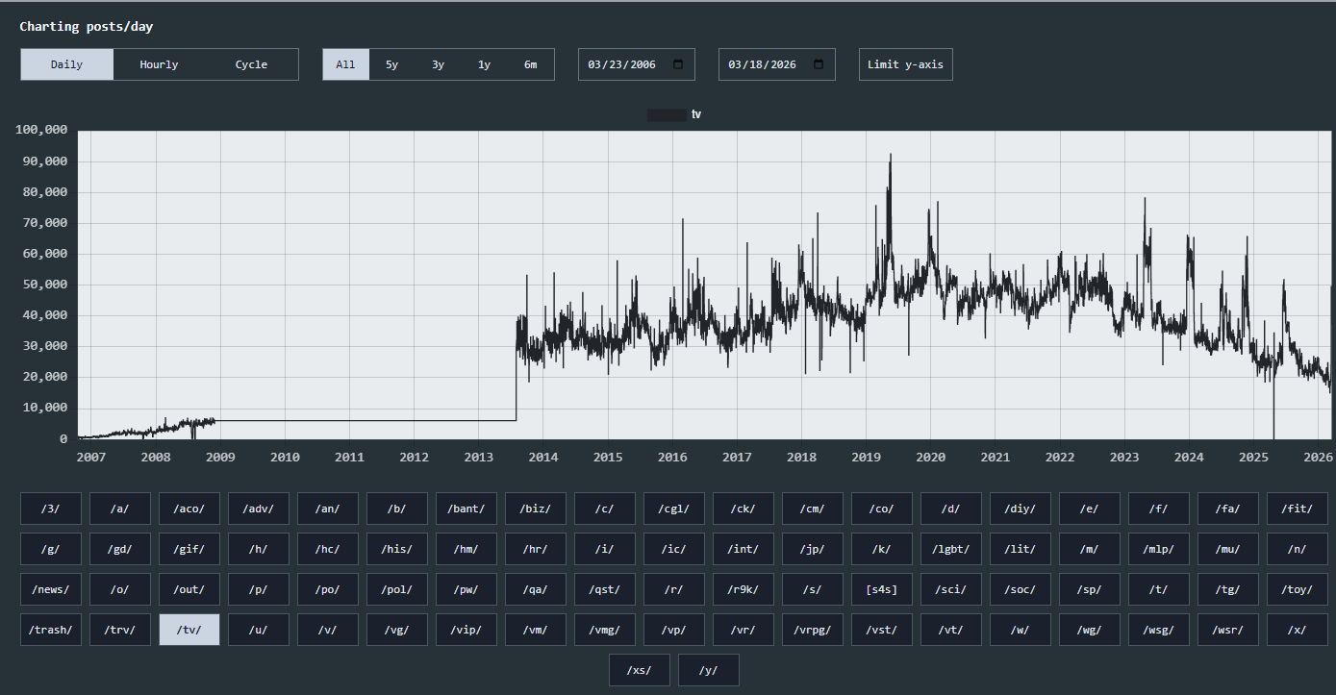1336x695 pixels.
Task: Open the start date calendar picker icon
Action: coord(678,64)
